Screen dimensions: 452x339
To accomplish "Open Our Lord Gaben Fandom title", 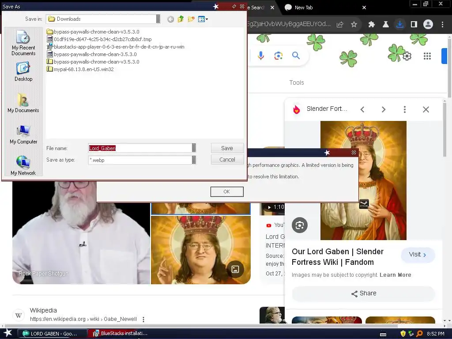I will 338,257.
